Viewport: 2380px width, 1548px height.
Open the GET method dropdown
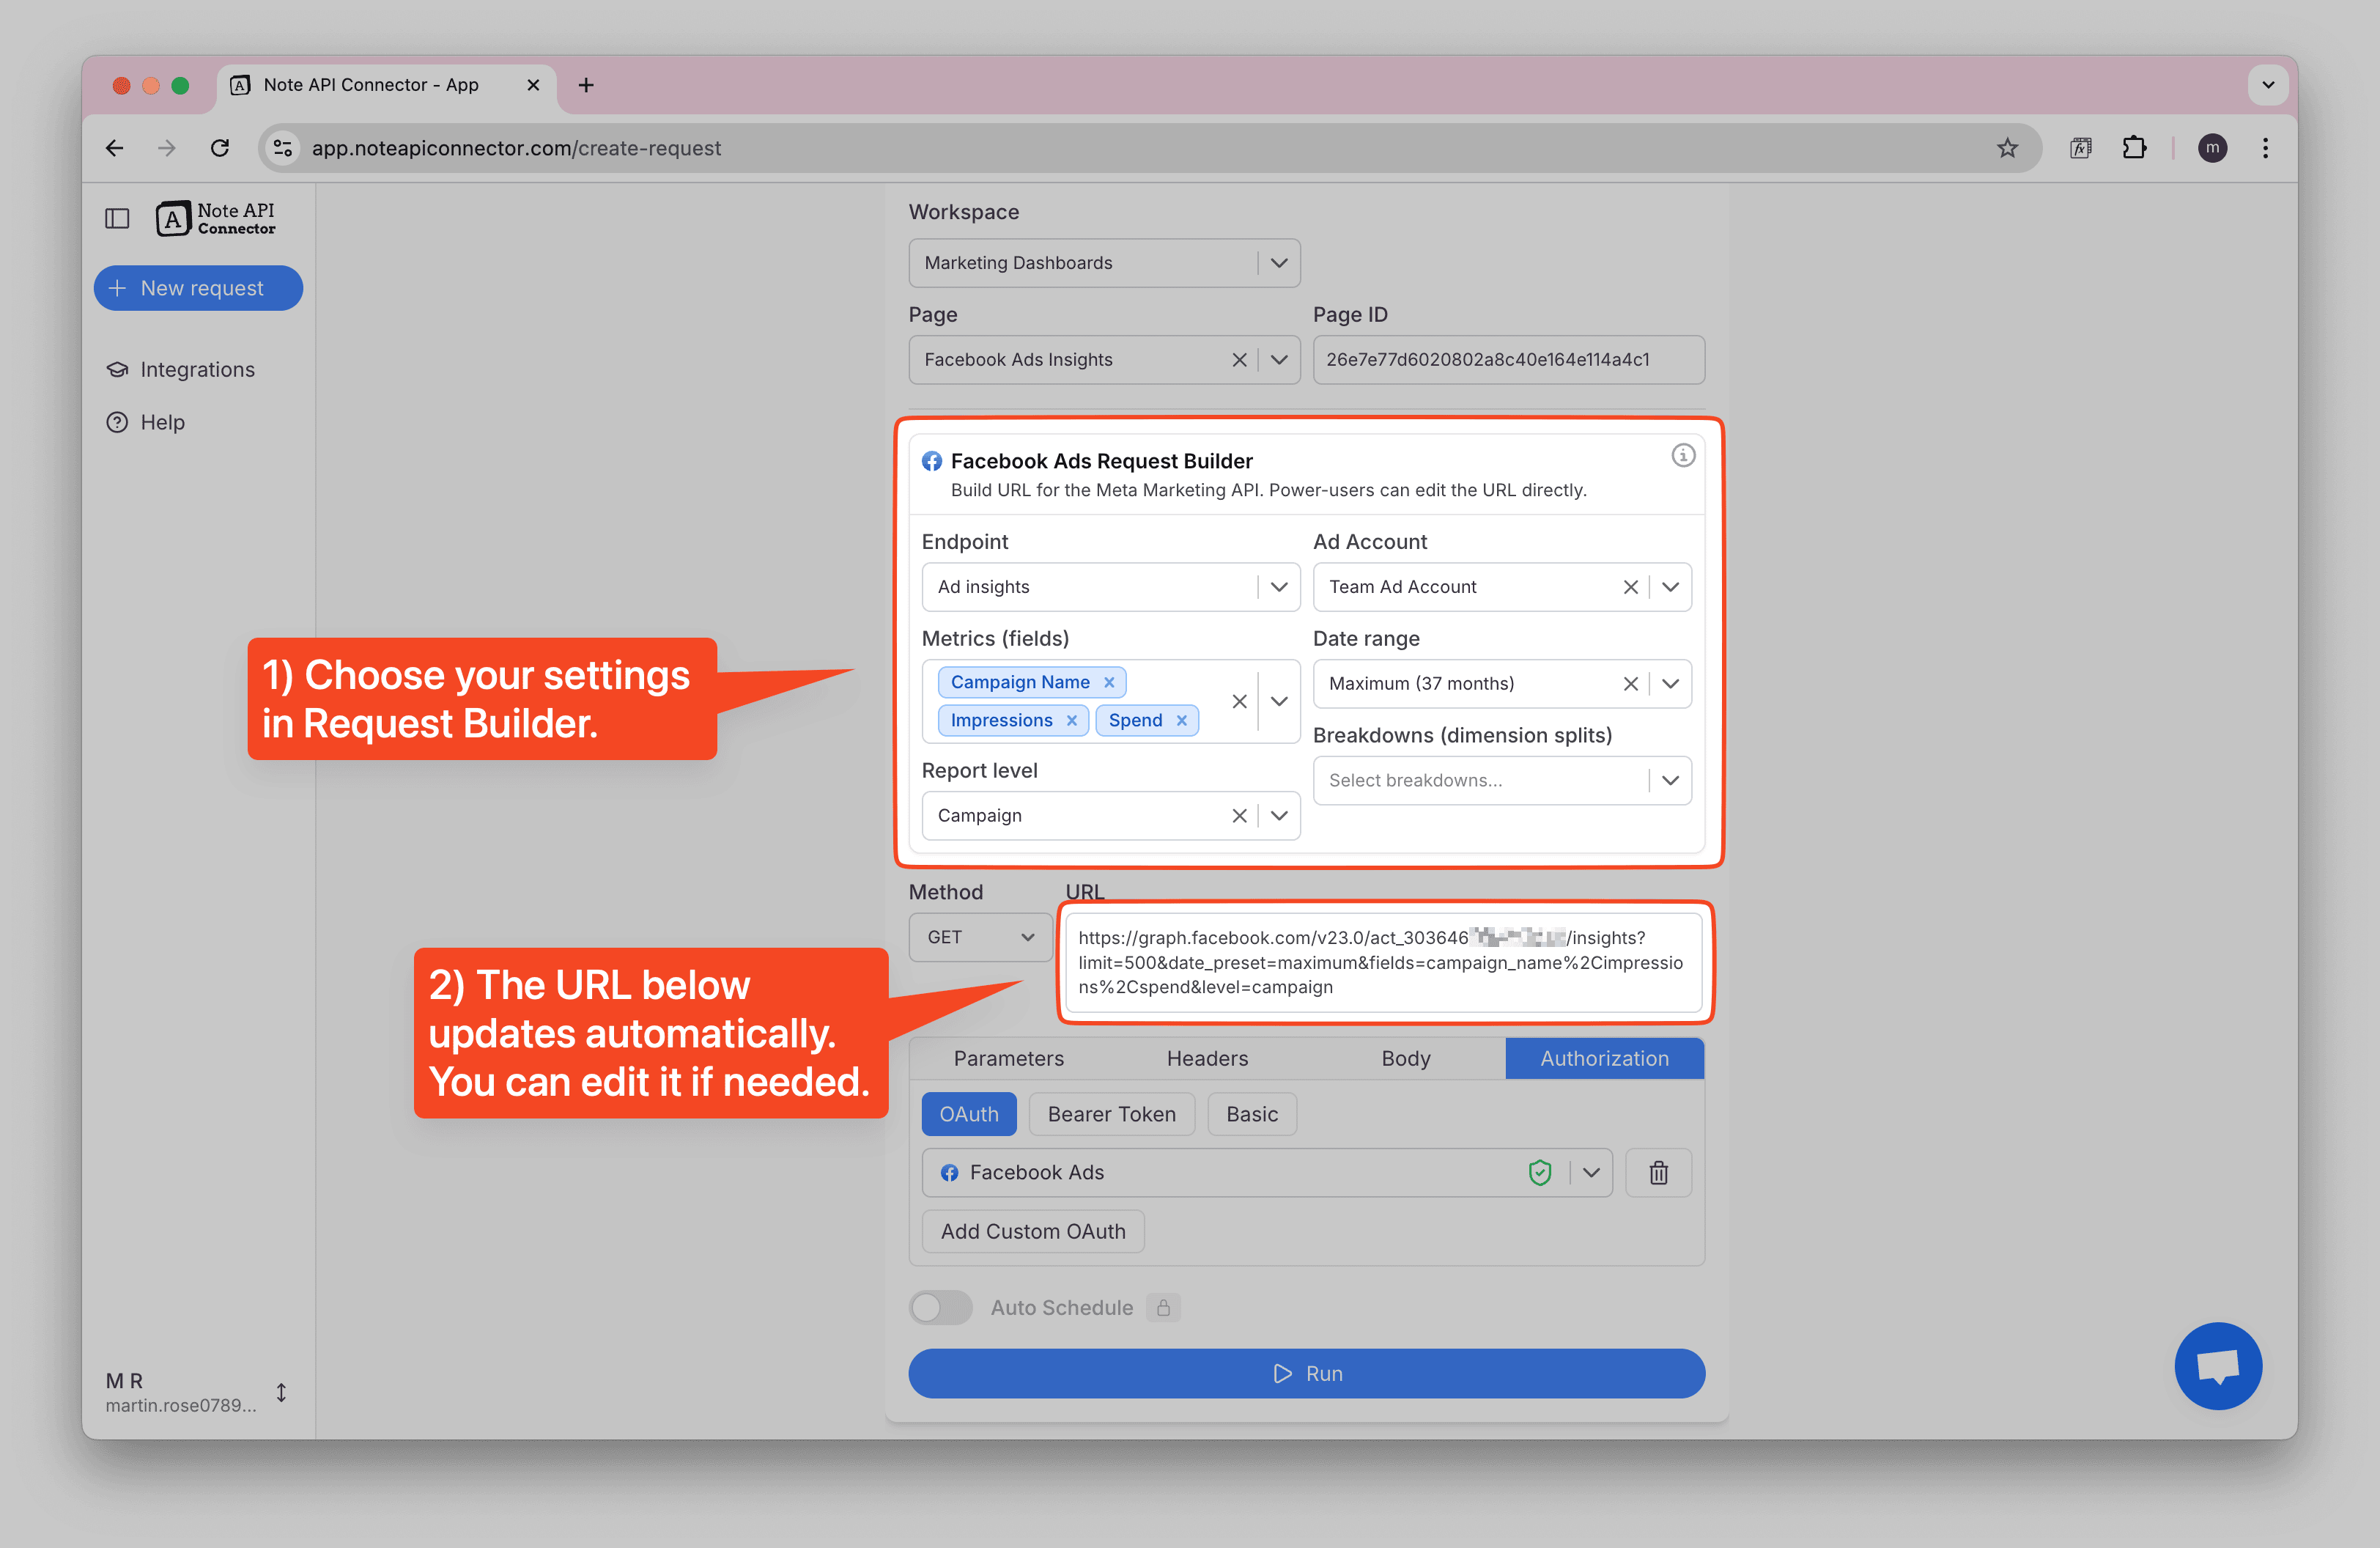(x=979, y=937)
